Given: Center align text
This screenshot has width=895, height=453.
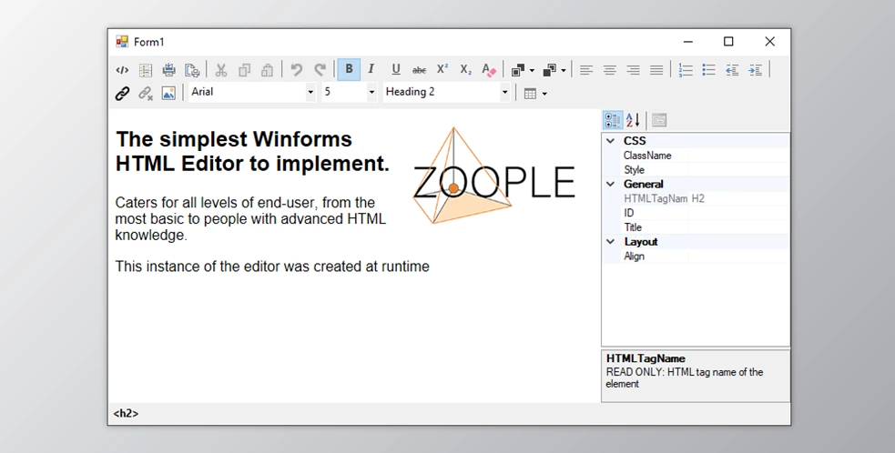Looking at the screenshot, I should (610, 70).
